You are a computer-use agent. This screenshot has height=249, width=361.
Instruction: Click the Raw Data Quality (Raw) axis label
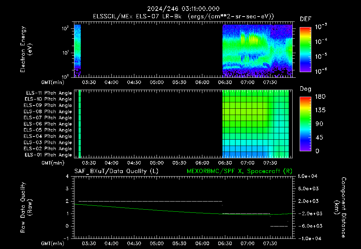pos(26,207)
